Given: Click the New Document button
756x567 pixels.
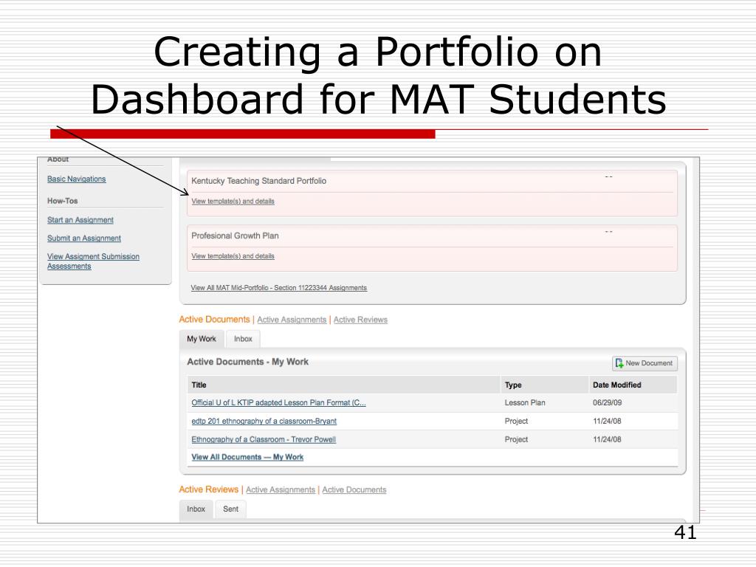Looking at the screenshot, I should (x=645, y=363).
